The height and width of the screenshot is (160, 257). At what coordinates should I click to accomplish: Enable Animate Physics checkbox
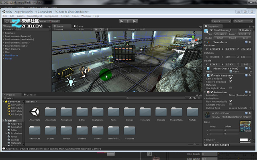[230, 104]
